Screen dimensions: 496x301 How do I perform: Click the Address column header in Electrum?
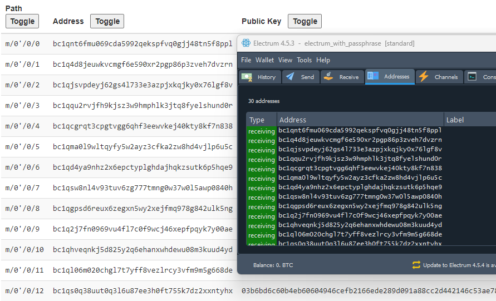[x=360, y=120]
